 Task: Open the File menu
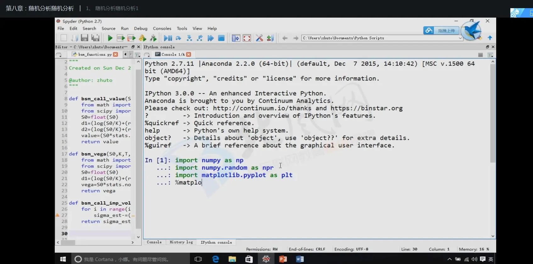click(61, 28)
